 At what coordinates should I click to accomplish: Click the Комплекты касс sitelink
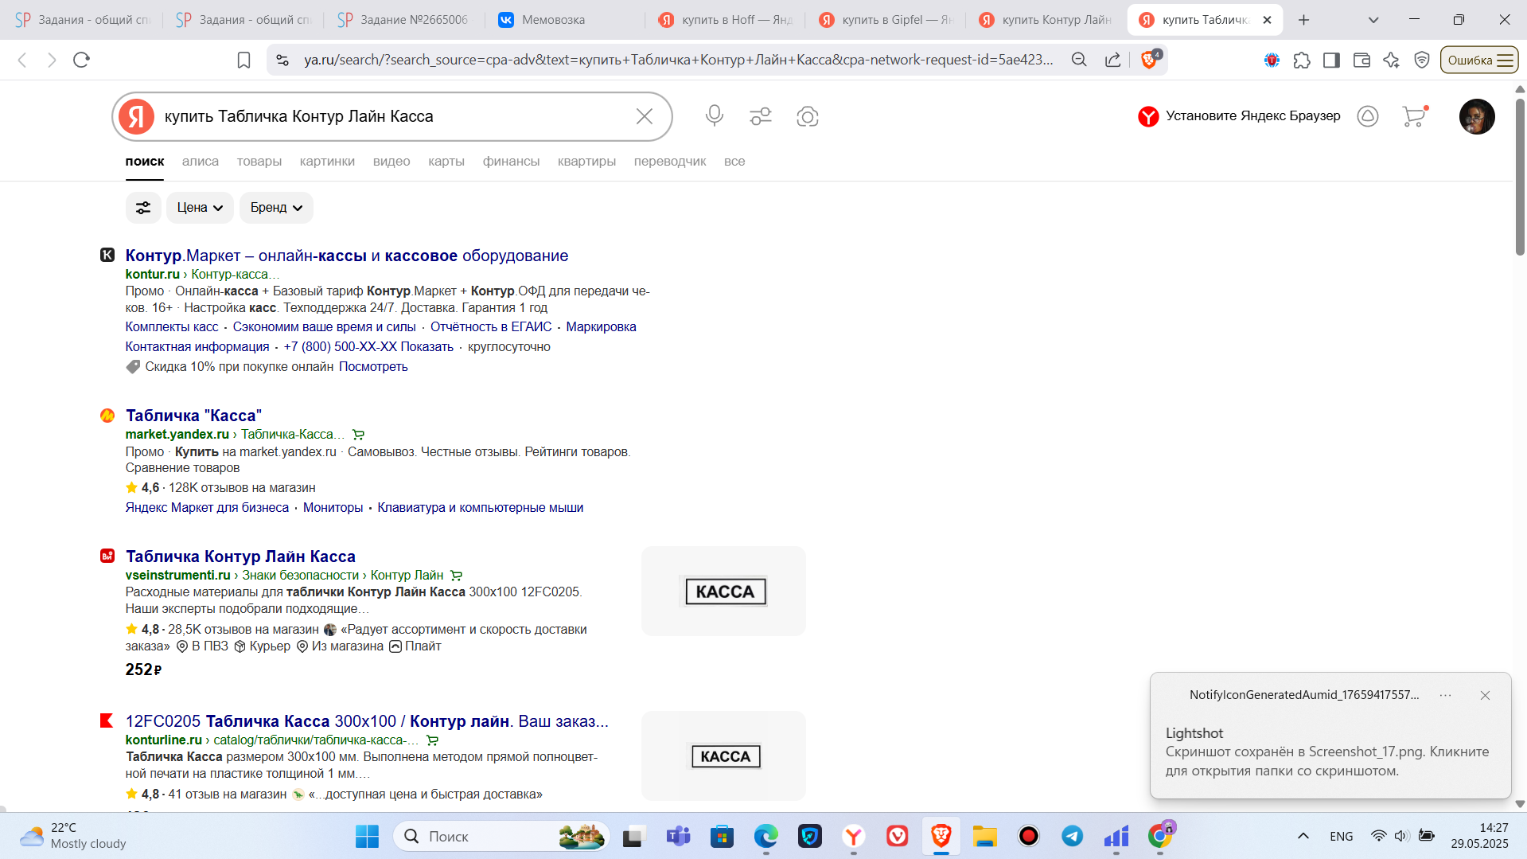click(x=172, y=327)
